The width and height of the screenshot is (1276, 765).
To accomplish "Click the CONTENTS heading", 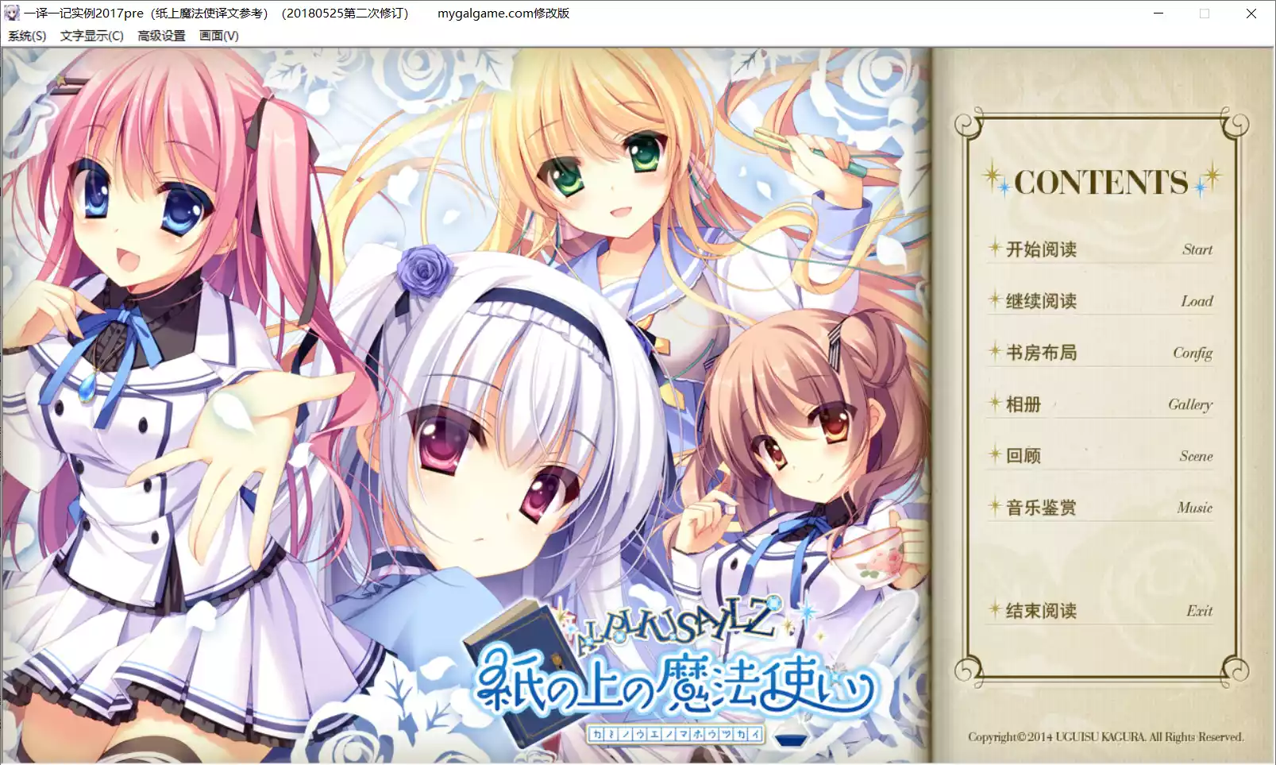I will pyautogui.click(x=1101, y=182).
